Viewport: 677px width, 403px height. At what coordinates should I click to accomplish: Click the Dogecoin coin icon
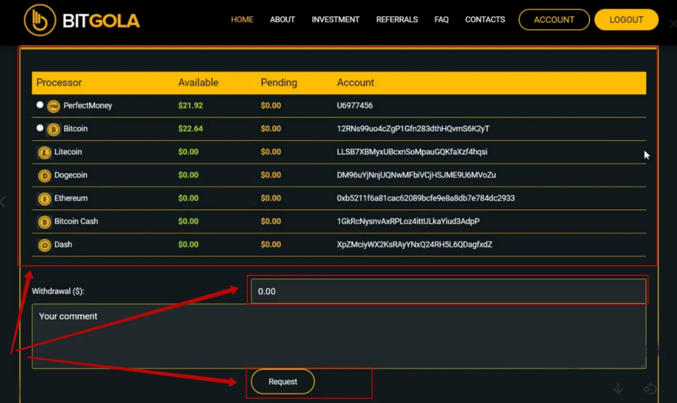point(45,175)
